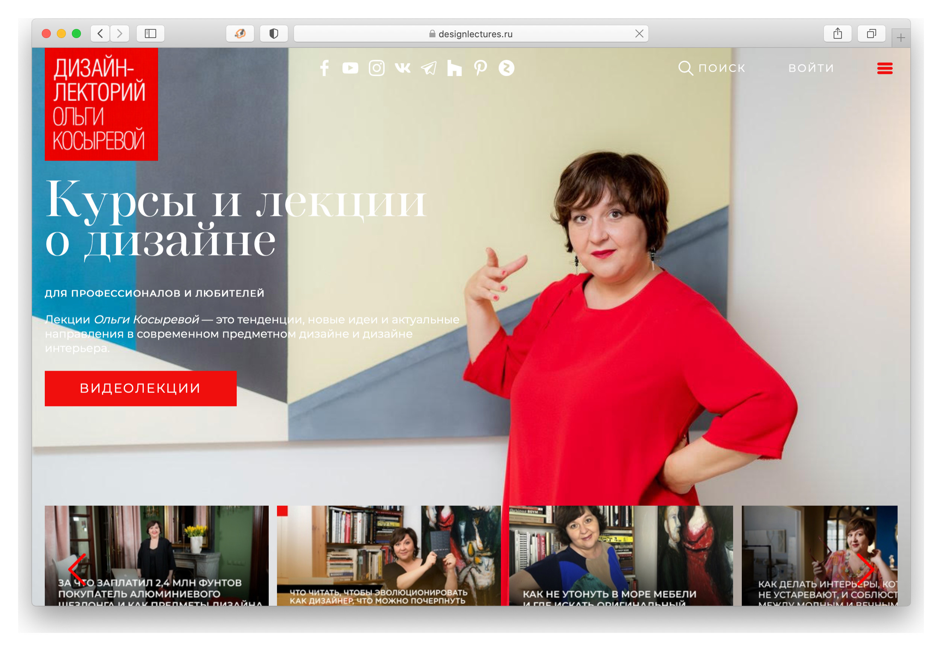Toggle the Safari sidebar button

[x=151, y=33]
